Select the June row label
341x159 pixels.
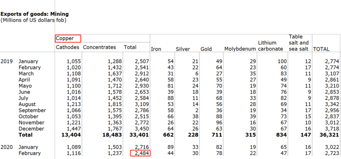(24, 92)
